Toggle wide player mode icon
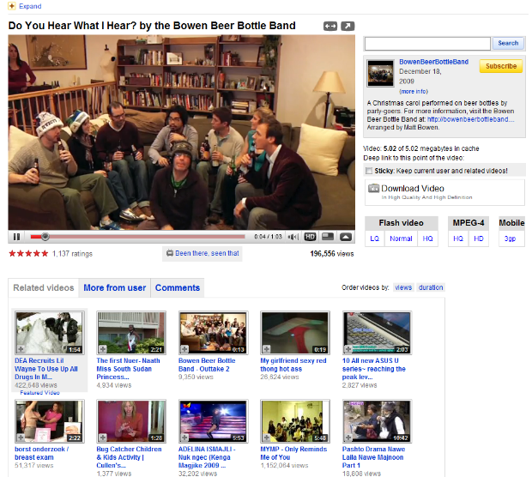Viewport: 532px width, 477px height. coord(330,26)
